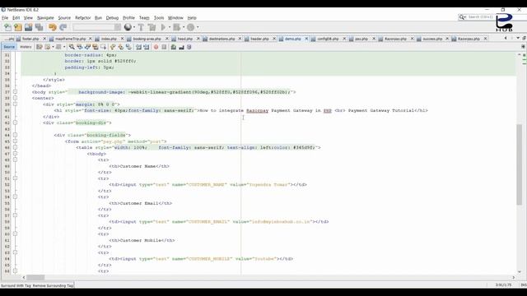Collapse the form tag fold on line 45
Screen dimensions: 527x296
(x=15, y=141)
